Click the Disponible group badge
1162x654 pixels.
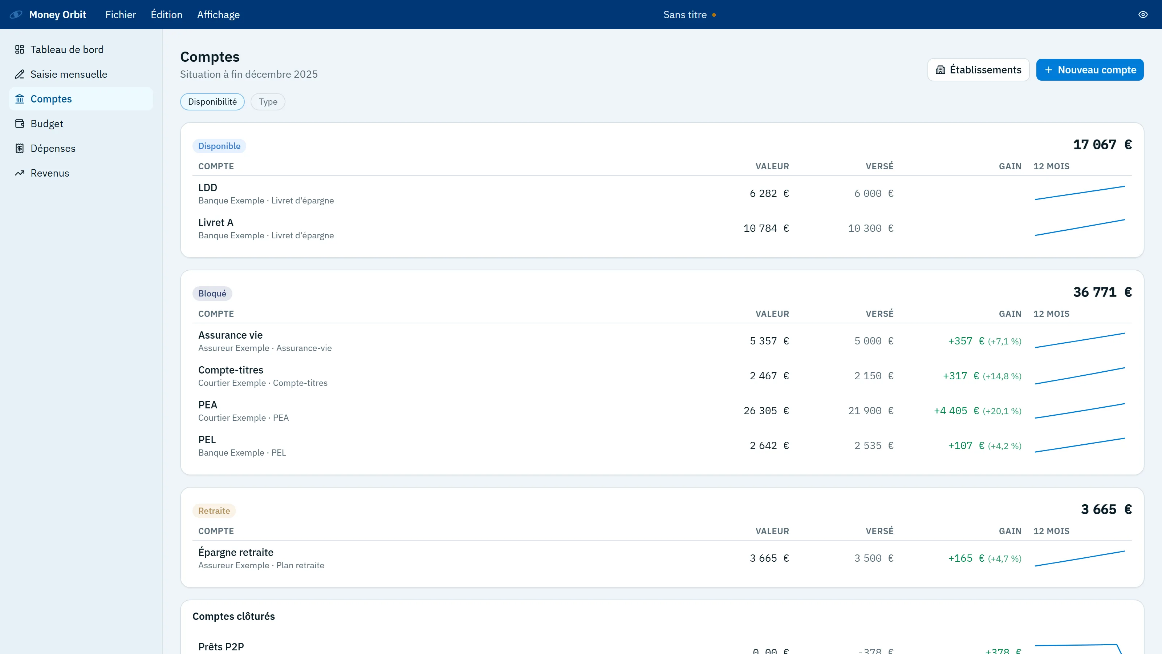point(219,146)
